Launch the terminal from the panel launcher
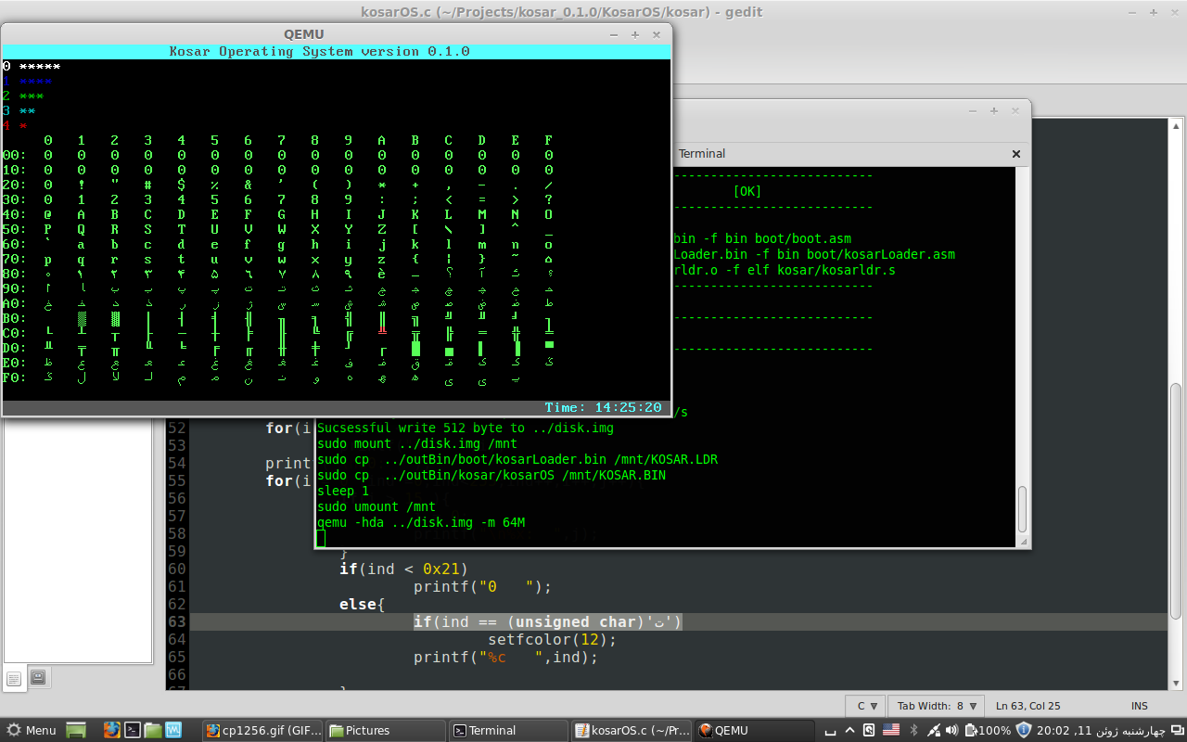The height and width of the screenshot is (742, 1187). pyautogui.click(x=133, y=730)
